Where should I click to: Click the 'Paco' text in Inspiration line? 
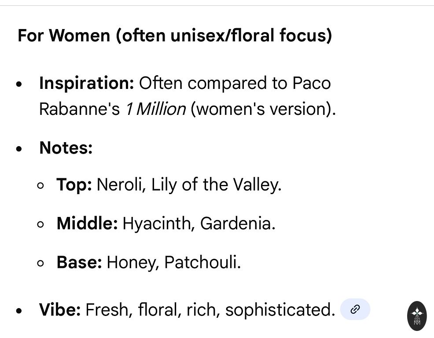(x=312, y=83)
